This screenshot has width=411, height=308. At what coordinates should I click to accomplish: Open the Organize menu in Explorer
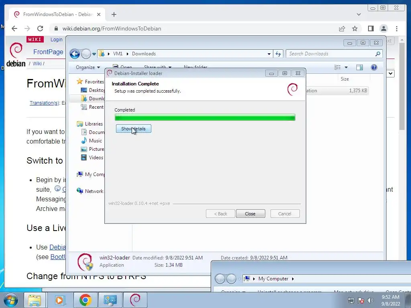point(88,67)
